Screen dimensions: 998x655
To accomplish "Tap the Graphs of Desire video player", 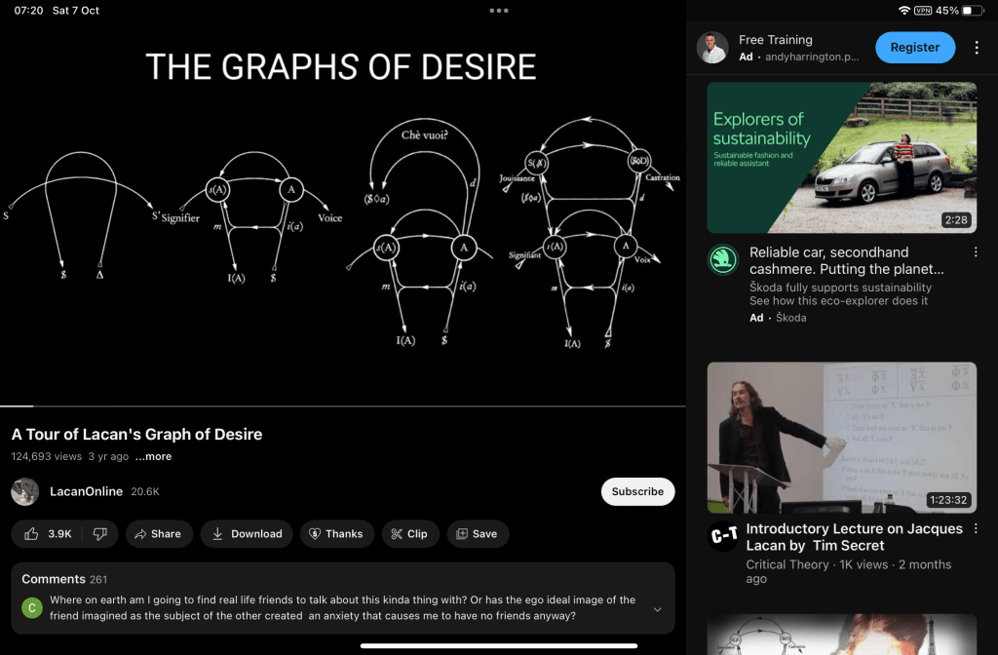I will [x=342, y=213].
